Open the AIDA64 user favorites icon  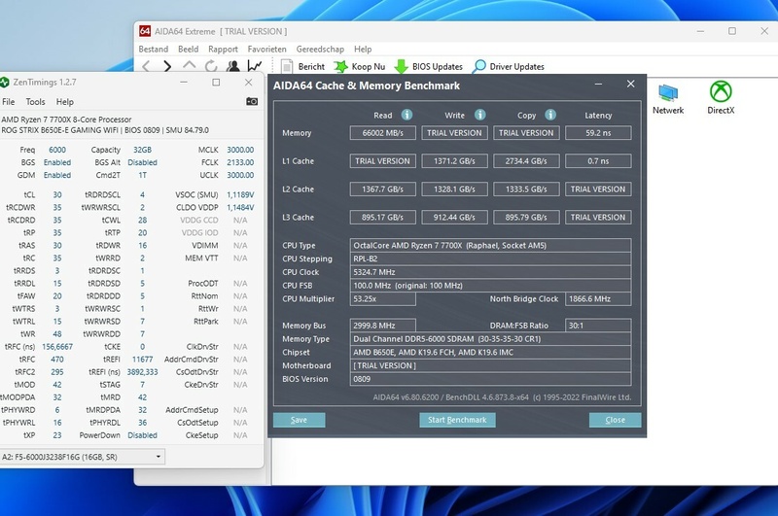pyautogui.click(x=233, y=66)
